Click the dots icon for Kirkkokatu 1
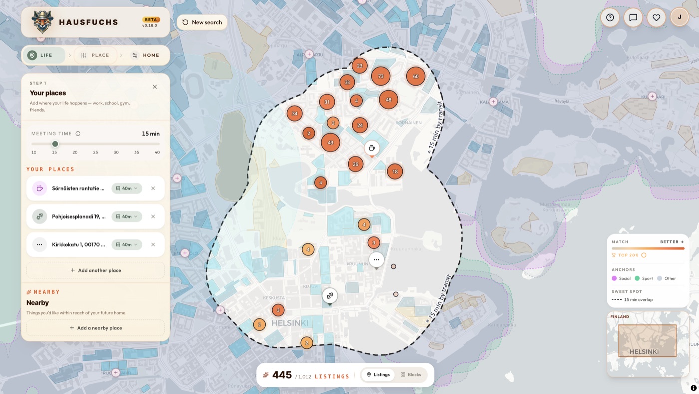Viewport: 699px width, 394px height. [x=39, y=245]
